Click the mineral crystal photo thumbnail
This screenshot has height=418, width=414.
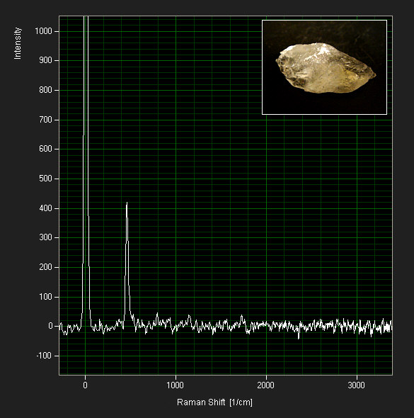point(324,67)
